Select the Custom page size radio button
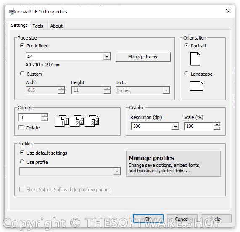 tap(22, 74)
